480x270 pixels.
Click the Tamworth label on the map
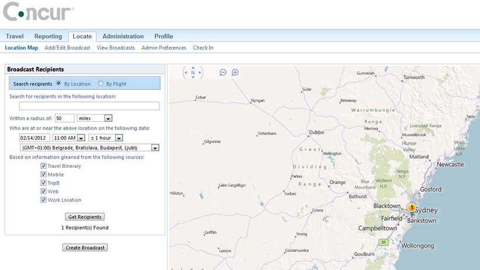point(414,78)
